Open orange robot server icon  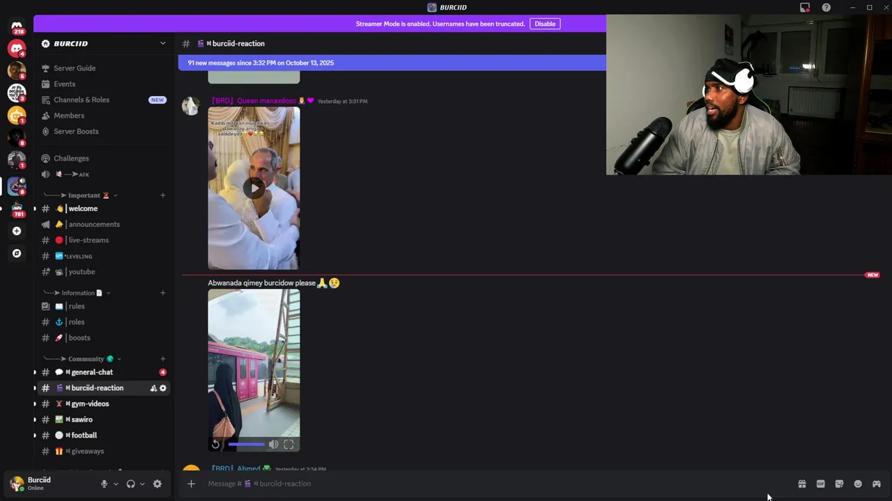[17, 115]
